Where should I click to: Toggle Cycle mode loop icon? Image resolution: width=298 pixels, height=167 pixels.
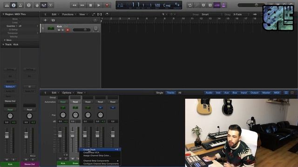[x=190, y=5]
